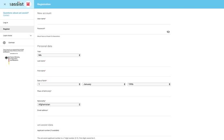Open the Contact link
The width and height of the screenshot is (224, 140).
pos(6,15)
